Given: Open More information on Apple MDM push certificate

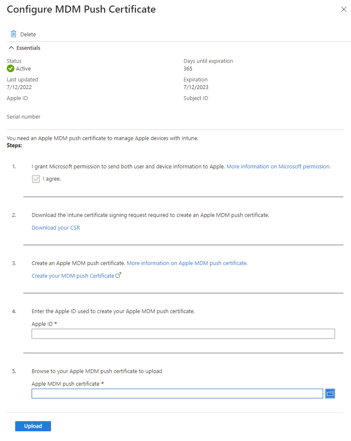Looking at the screenshot, I should click(187, 262).
